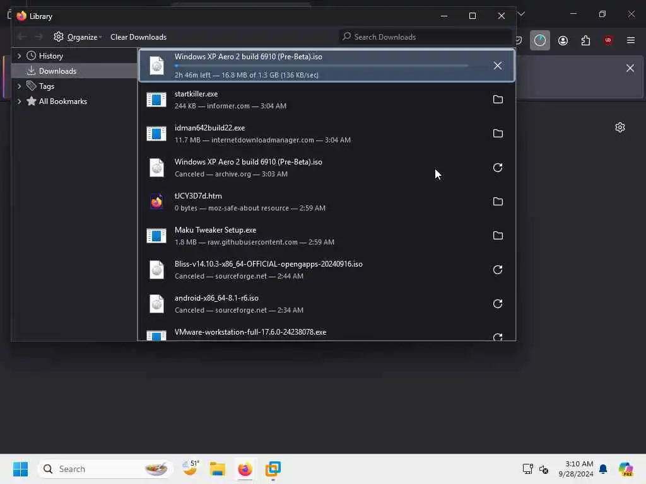The height and width of the screenshot is (484, 646).
Task: Open the Copilot preview icon in taskbar
Action: pyautogui.click(x=626, y=469)
